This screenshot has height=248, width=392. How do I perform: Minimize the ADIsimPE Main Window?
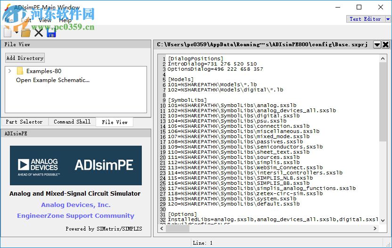click(x=338, y=7)
